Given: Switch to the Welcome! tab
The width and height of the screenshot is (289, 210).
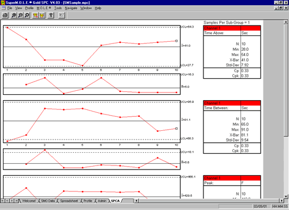Looking at the screenshot, I should pos(29,201).
